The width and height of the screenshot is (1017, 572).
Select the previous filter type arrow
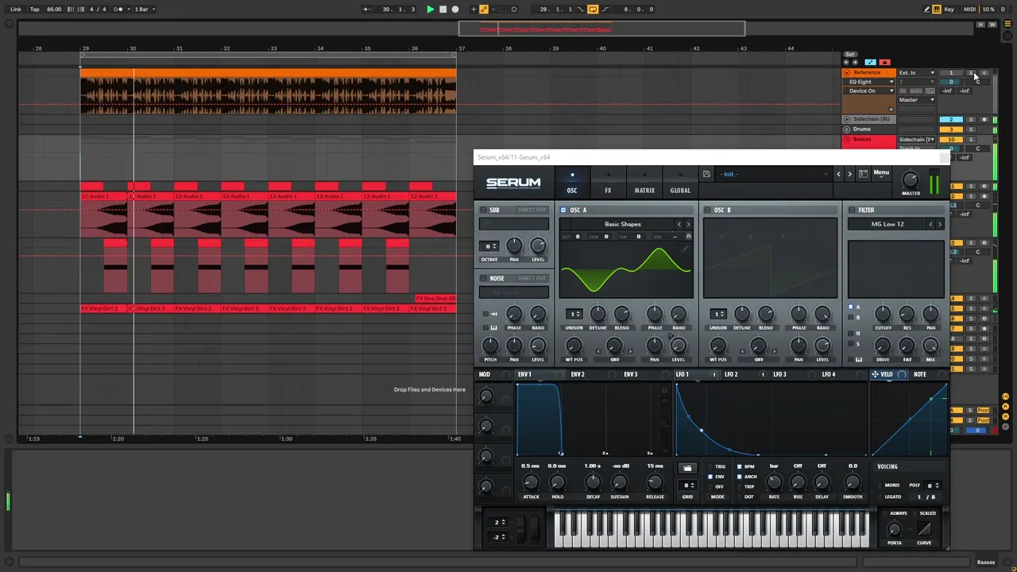[930, 224]
